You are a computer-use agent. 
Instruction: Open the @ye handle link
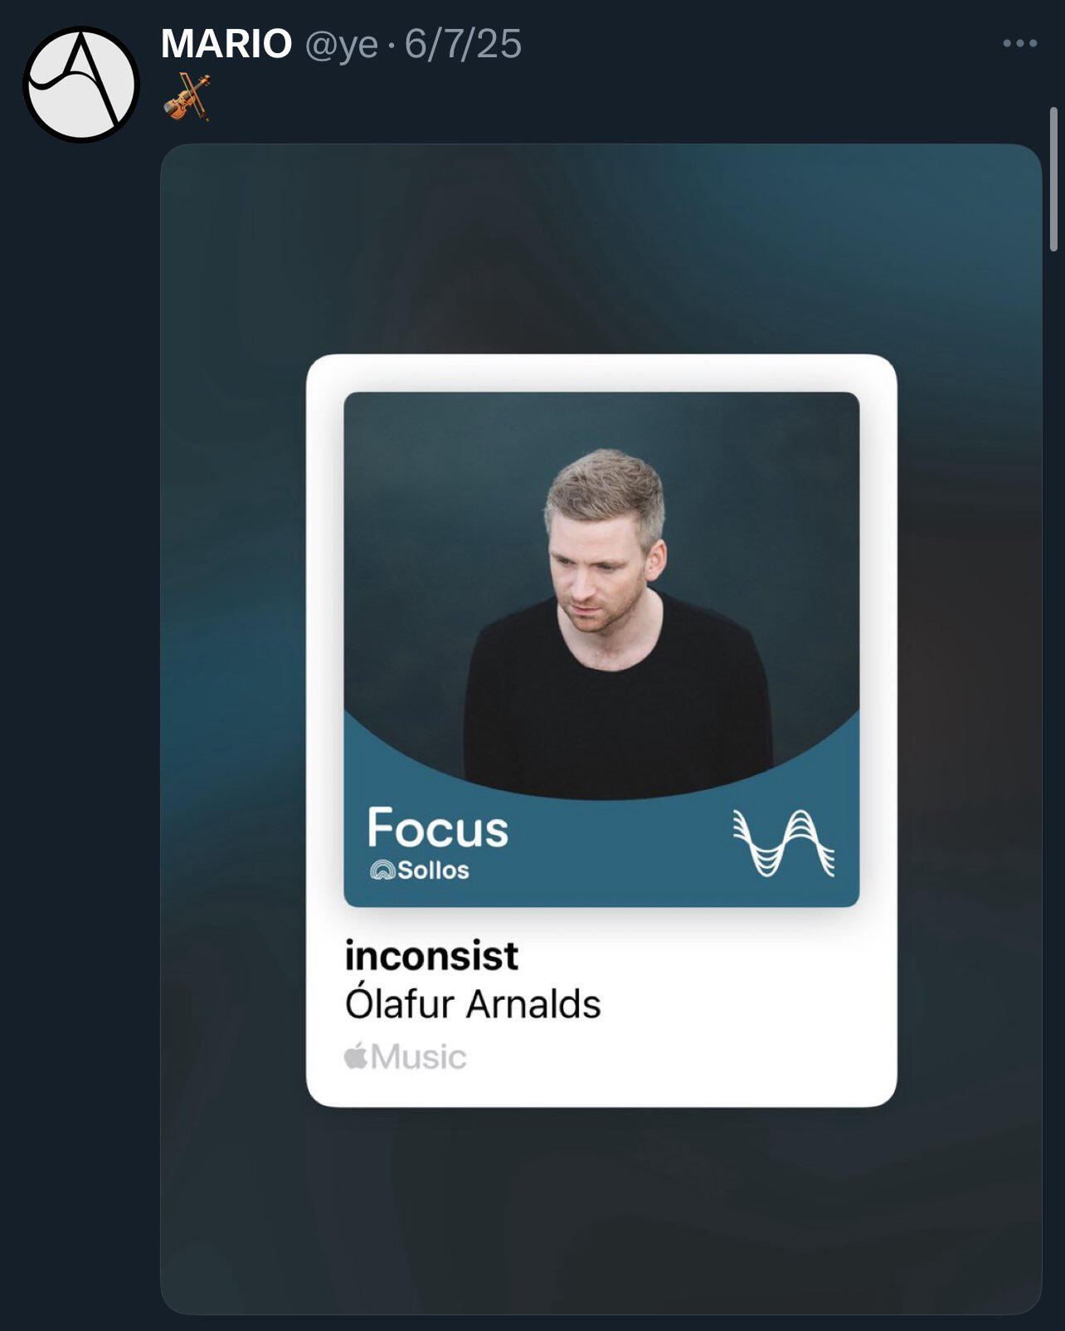click(342, 45)
